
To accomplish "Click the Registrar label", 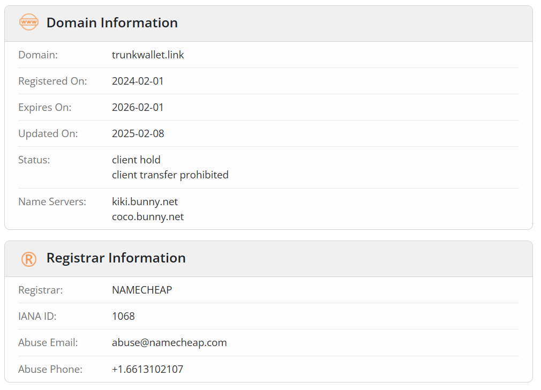I will [40, 290].
